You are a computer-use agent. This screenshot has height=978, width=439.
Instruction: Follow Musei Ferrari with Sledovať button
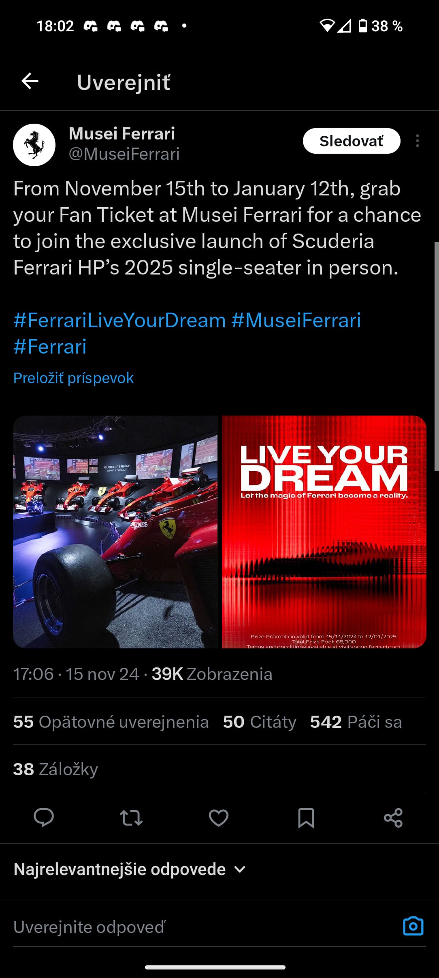352,141
